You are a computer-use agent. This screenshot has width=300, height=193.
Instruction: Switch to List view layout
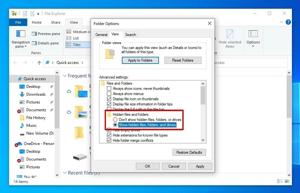pyautogui.click(x=75, y=38)
